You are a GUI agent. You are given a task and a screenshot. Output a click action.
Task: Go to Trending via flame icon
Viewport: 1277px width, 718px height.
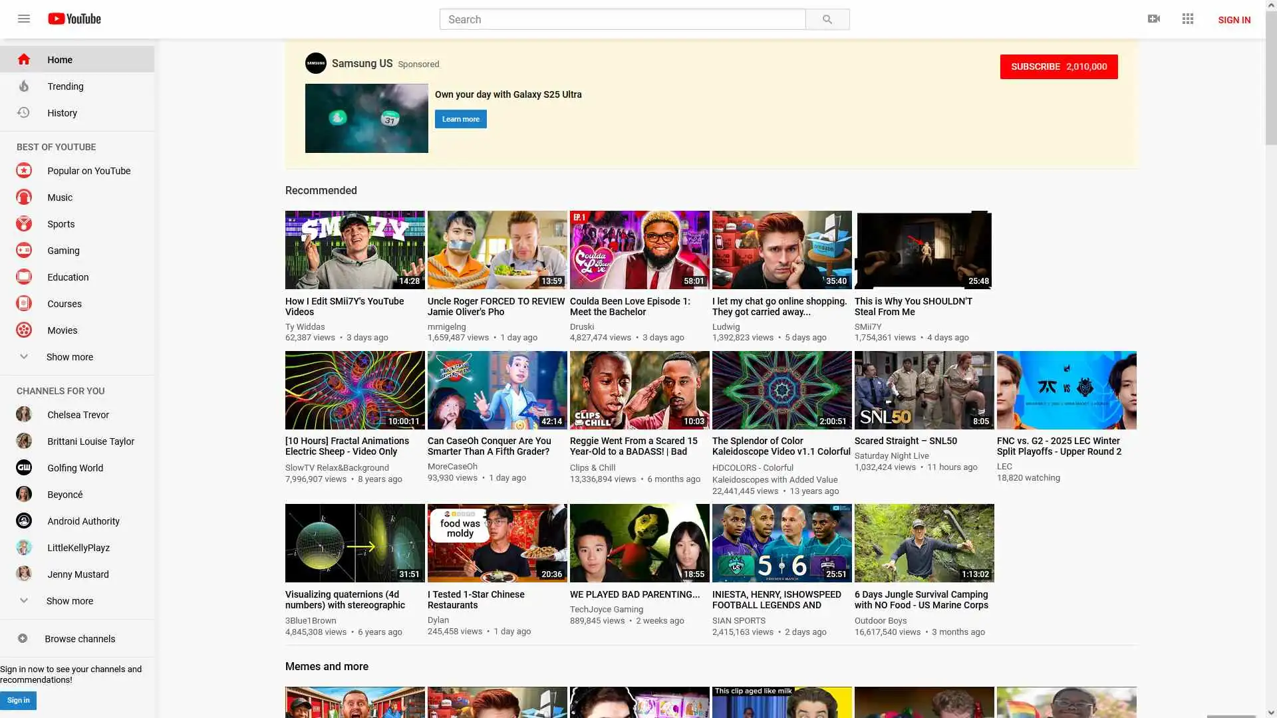24,86
